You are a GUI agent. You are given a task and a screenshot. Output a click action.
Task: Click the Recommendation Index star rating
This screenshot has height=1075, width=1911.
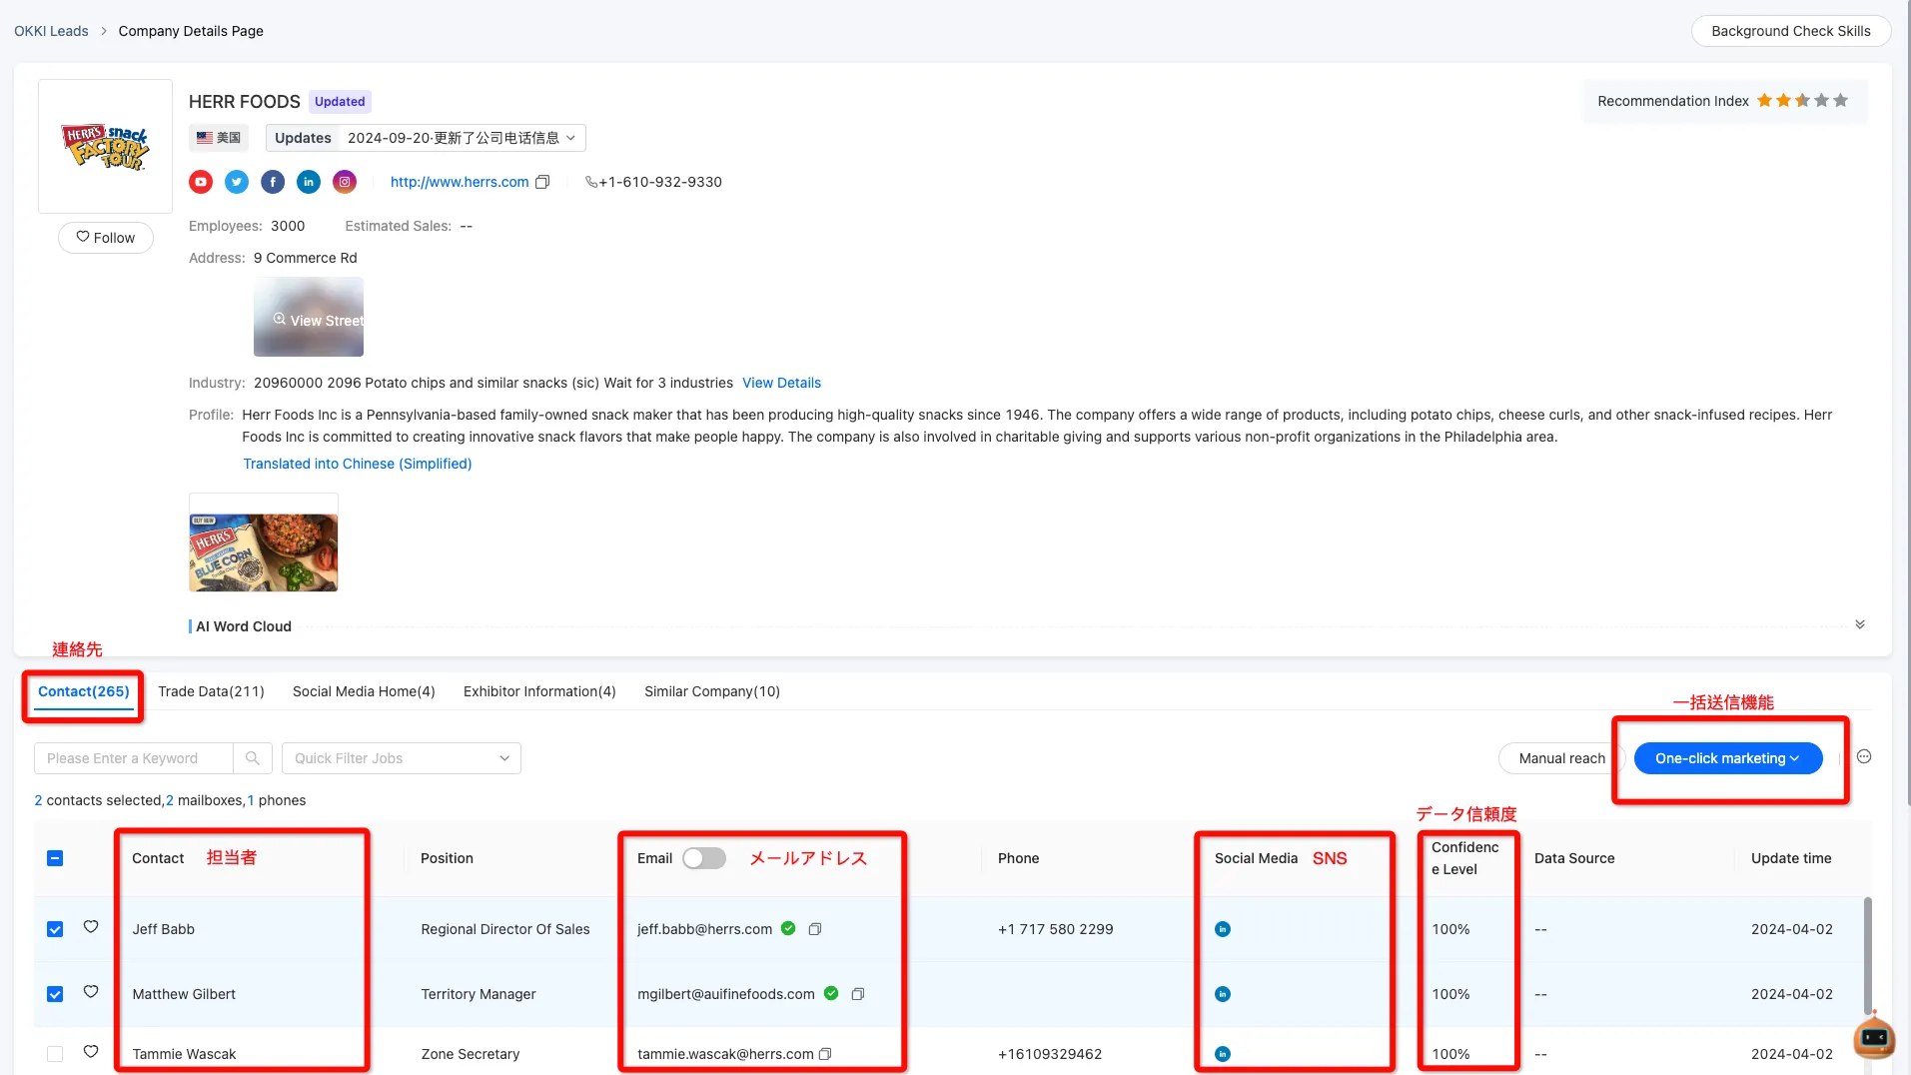(x=1802, y=101)
